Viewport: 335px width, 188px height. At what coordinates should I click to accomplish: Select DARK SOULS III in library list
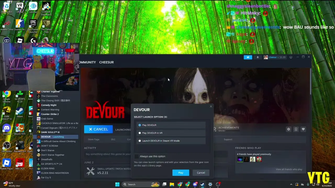(50, 132)
